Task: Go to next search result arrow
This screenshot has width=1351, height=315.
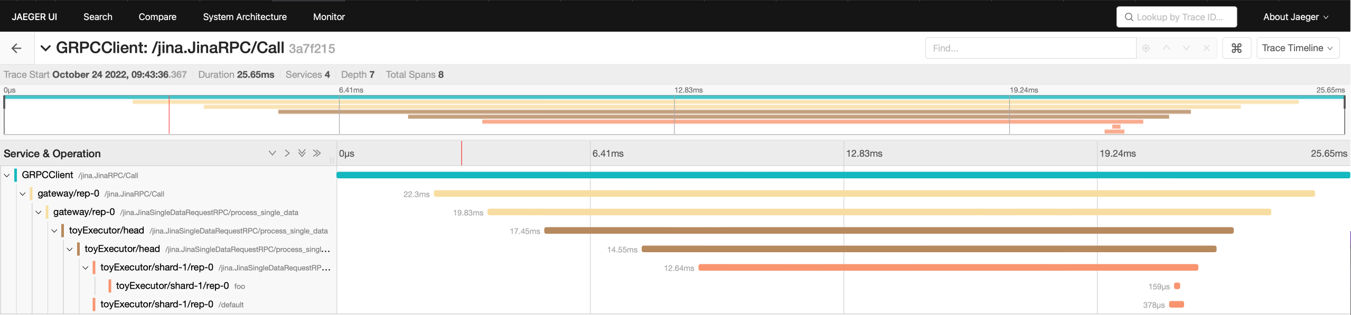Action: point(1186,48)
